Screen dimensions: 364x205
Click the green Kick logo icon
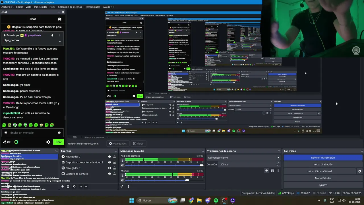pos(16,142)
